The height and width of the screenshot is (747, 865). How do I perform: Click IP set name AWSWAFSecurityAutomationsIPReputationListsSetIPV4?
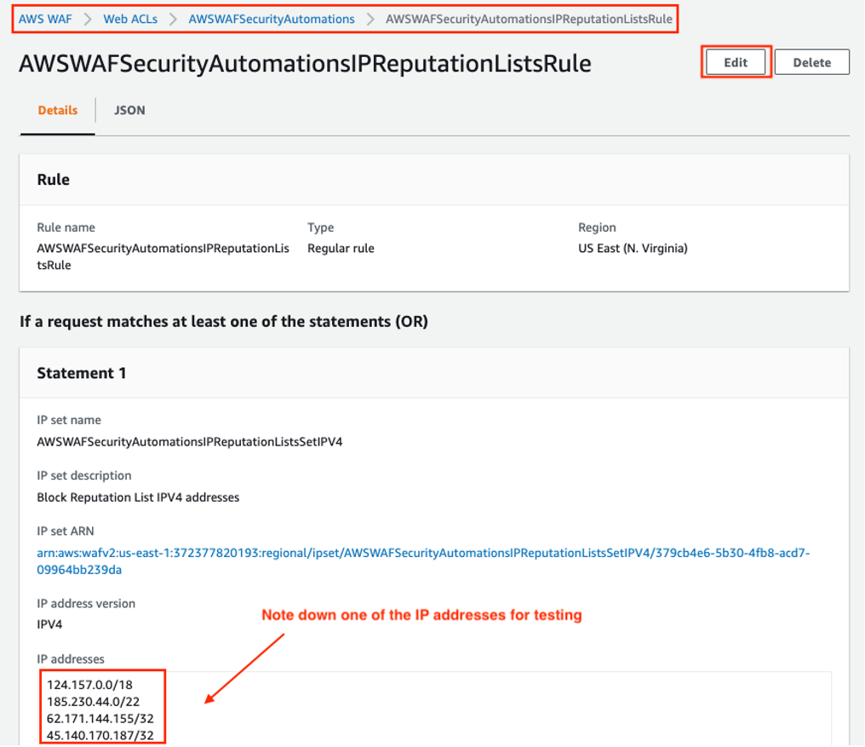(x=190, y=442)
